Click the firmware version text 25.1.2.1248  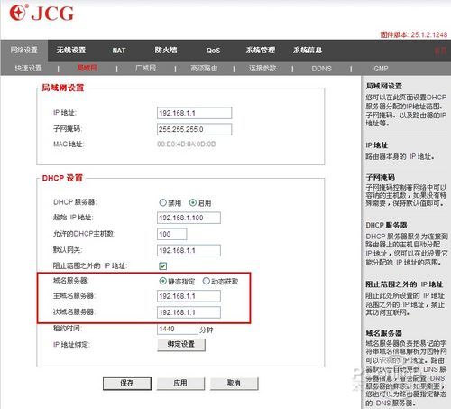(x=429, y=34)
